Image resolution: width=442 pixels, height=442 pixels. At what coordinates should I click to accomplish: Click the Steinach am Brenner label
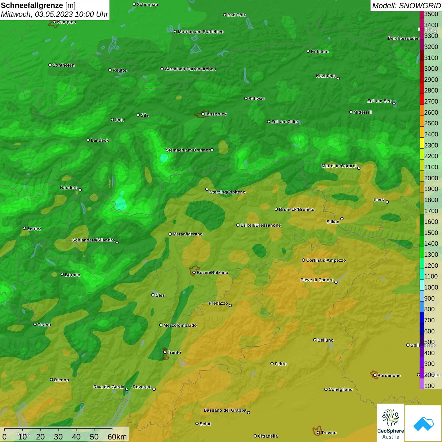pos(188,150)
